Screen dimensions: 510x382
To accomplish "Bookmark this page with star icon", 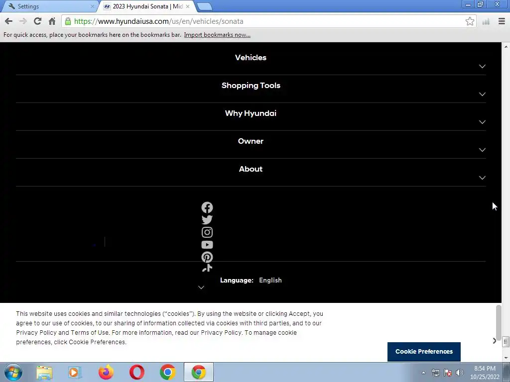I will (x=470, y=21).
